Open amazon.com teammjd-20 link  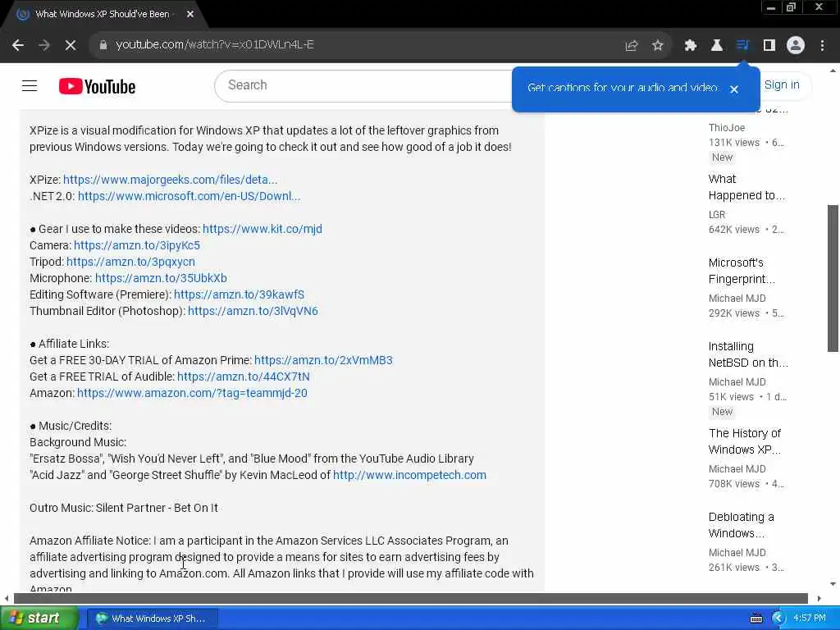[x=192, y=393]
